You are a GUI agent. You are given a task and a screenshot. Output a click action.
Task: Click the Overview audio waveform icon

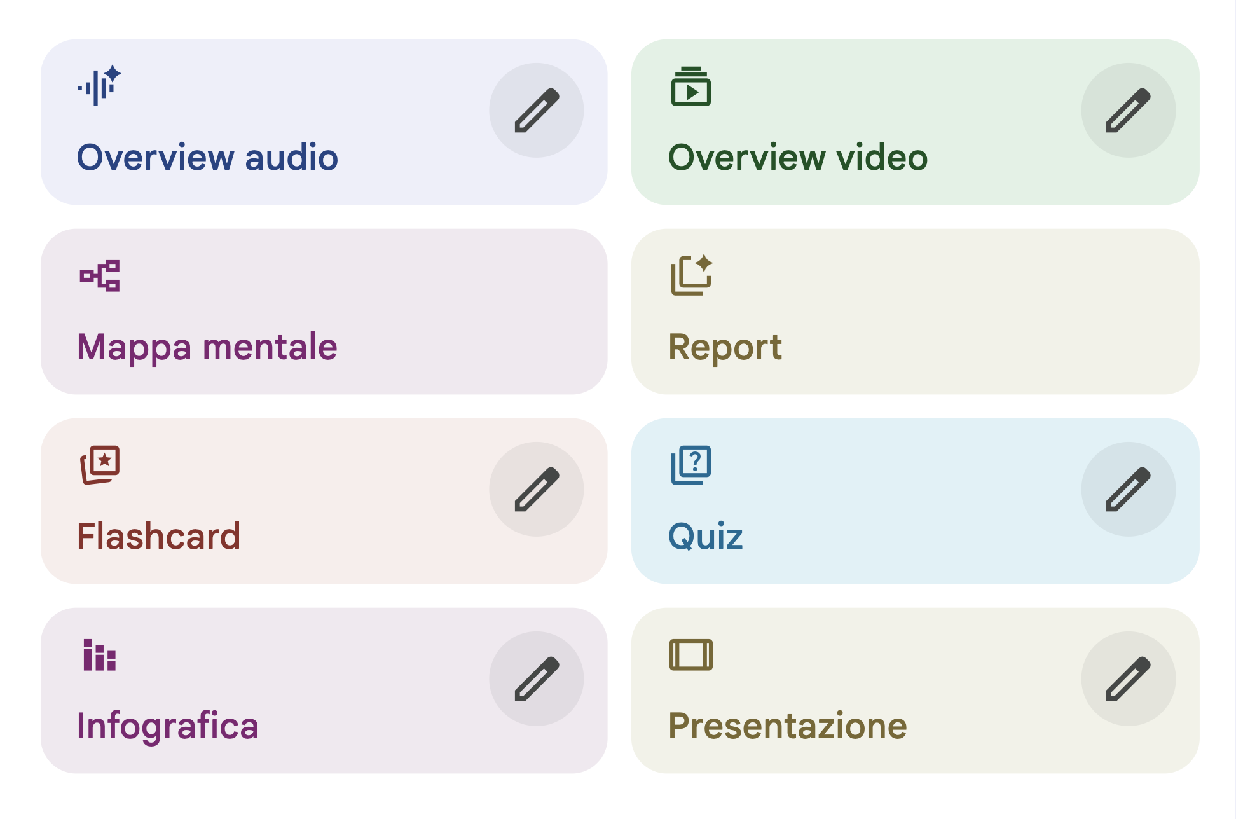99,86
